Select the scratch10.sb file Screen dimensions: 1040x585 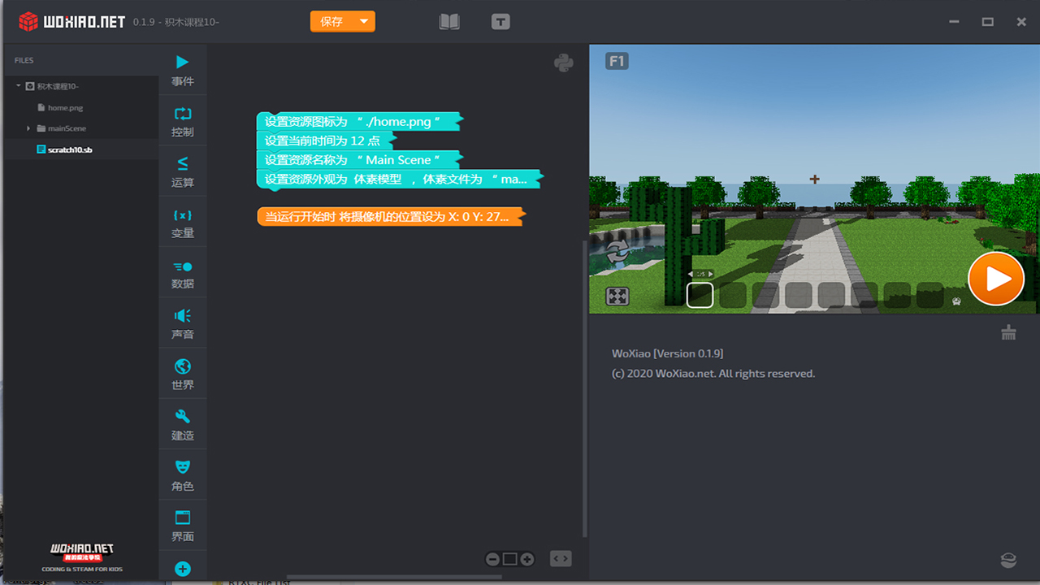coord(69,149)
